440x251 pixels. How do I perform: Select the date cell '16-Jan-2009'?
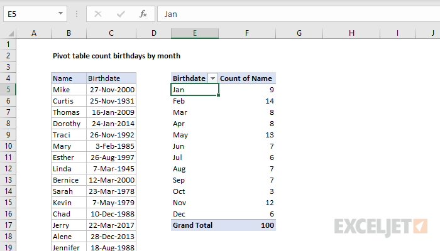tap(111, 112)
